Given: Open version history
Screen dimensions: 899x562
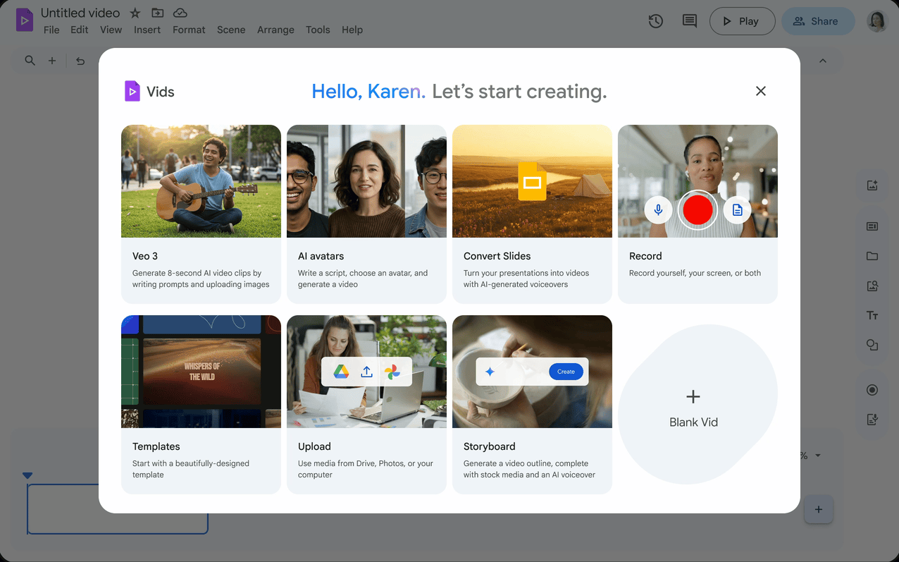Looking at the screenshot, I should (x=655, y=21).
